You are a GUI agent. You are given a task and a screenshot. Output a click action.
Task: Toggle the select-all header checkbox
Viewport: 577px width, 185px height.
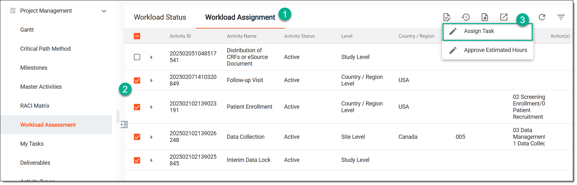137,36
